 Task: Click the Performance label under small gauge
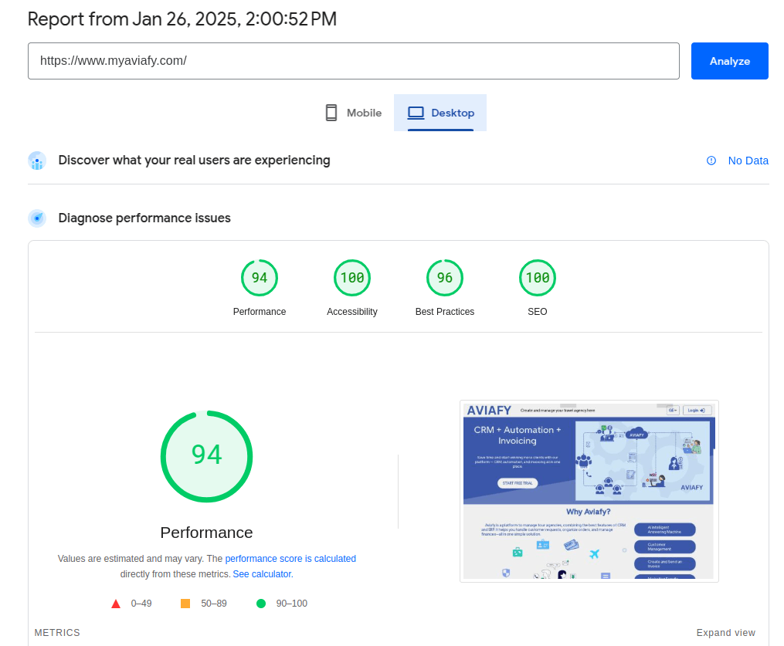pos(260,312)
